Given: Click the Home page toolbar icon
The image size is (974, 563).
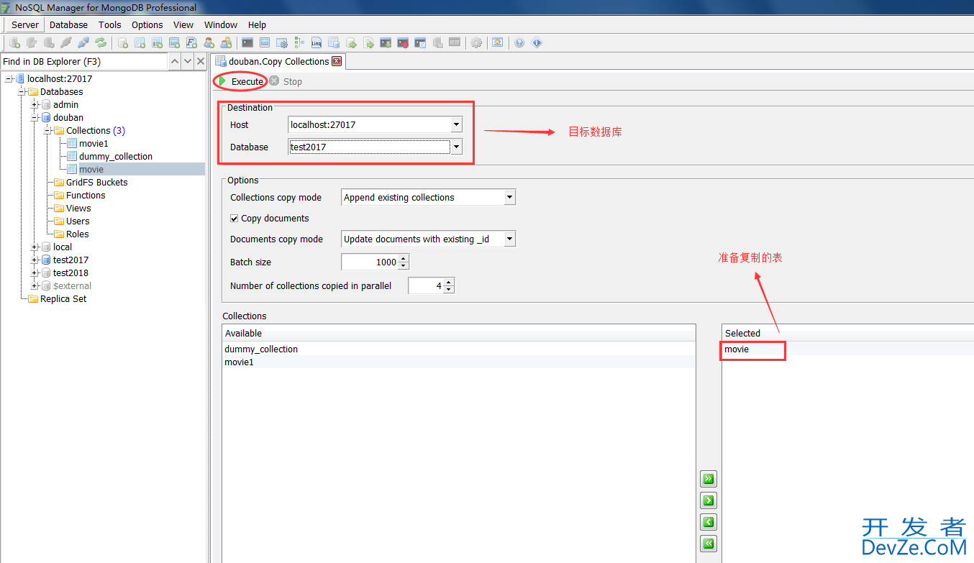Looking at the screenshot, I should click(x=498, y=43).
